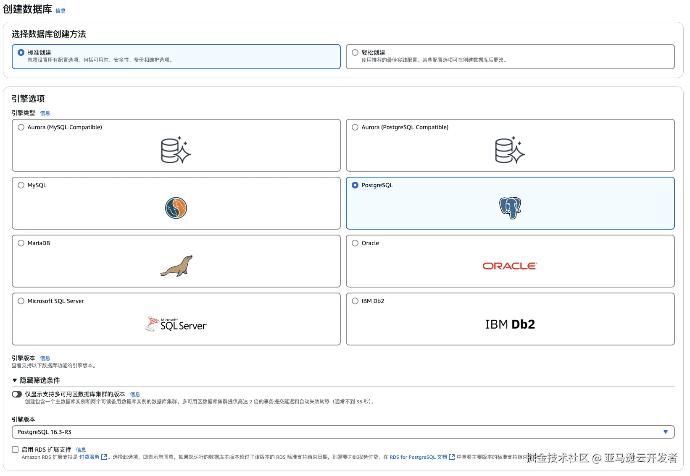690x476 pixels.
Task: Select the PostgreSQL engine radio button
Action: click(x=355, y=185)
